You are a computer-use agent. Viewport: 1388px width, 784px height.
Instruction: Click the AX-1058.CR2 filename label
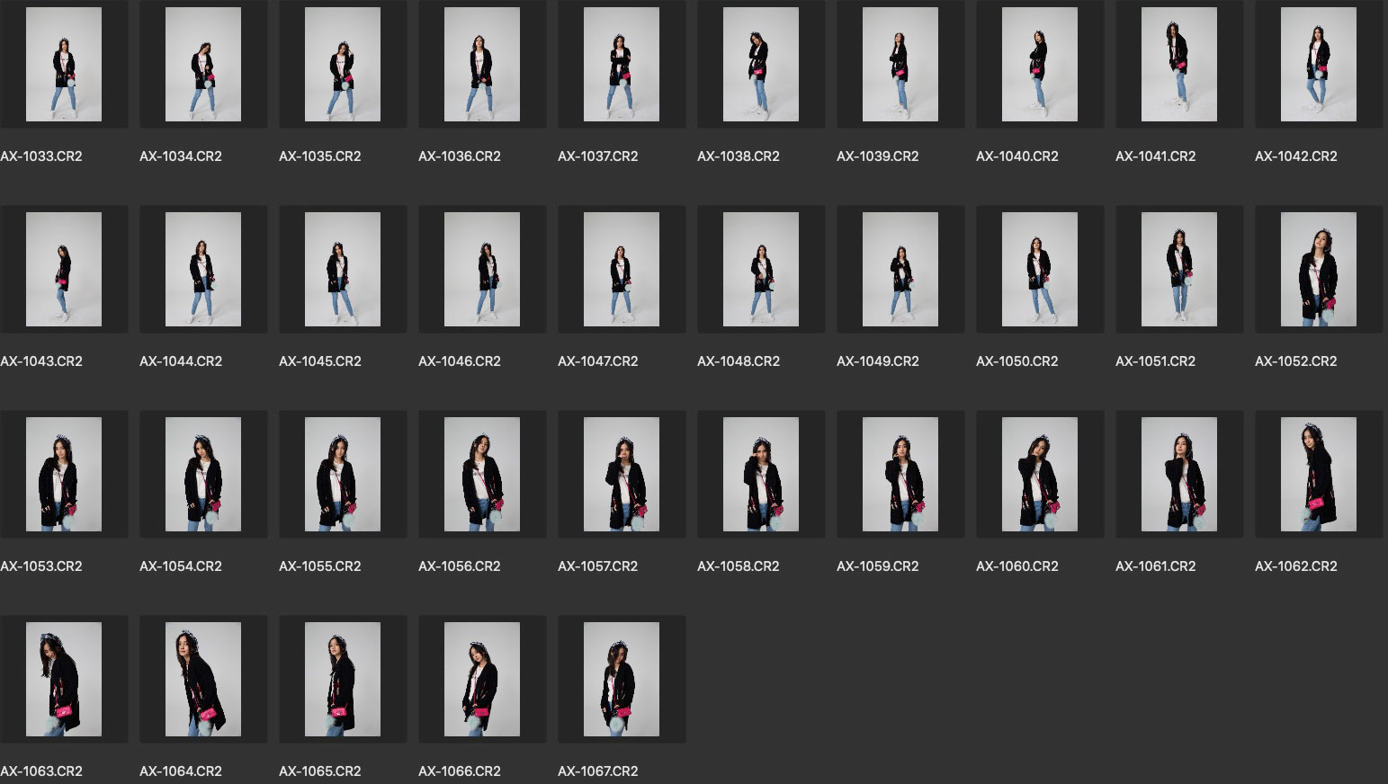pos(739,566)
